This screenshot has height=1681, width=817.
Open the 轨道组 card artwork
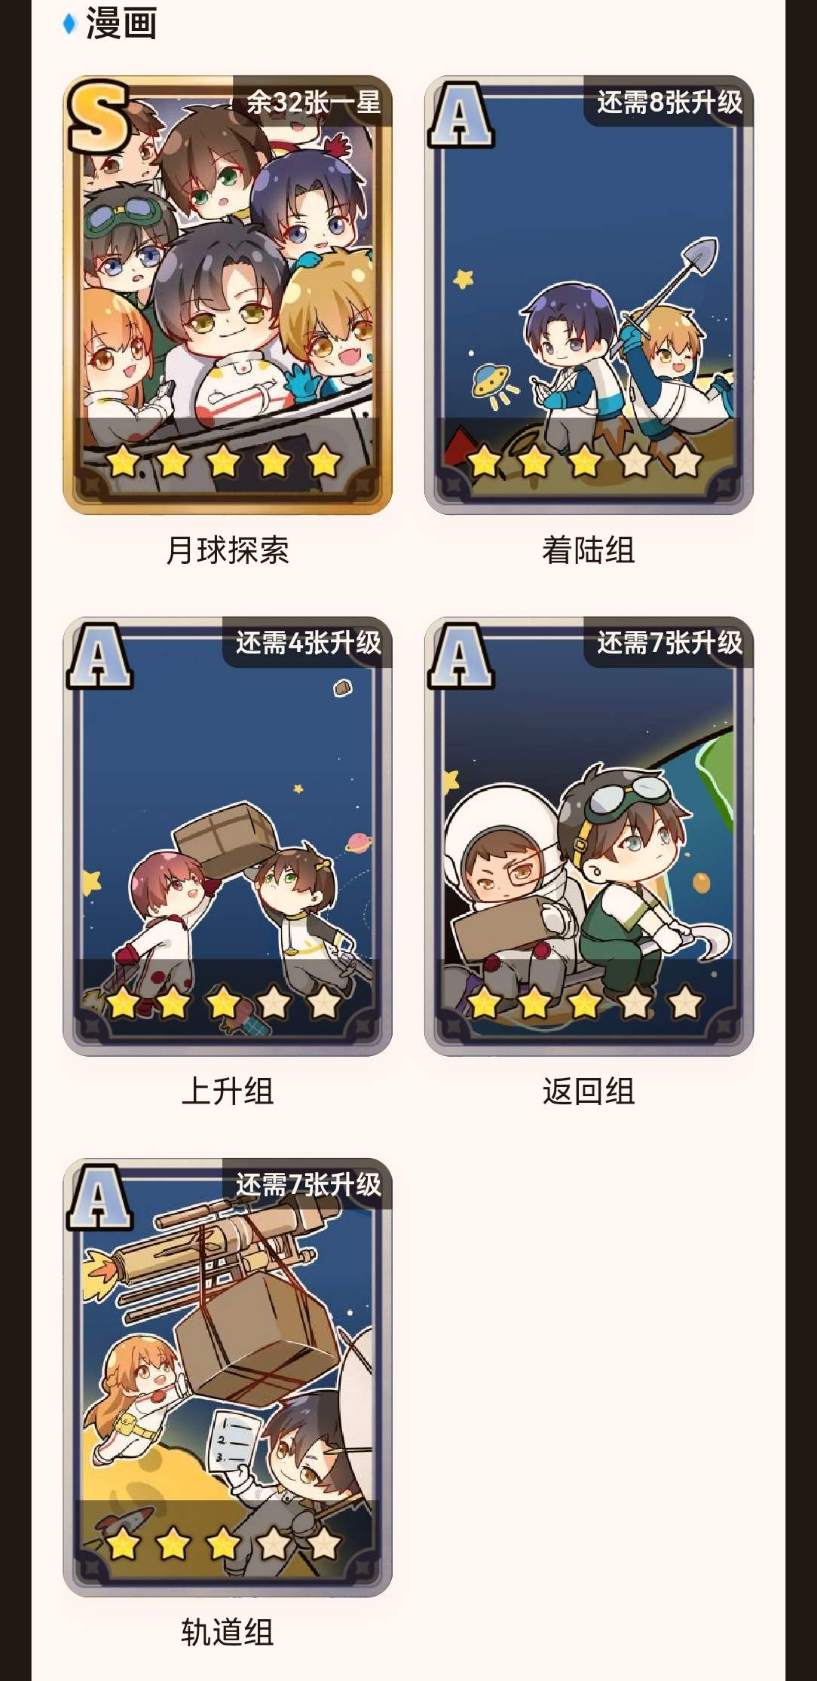point(227,1377)
